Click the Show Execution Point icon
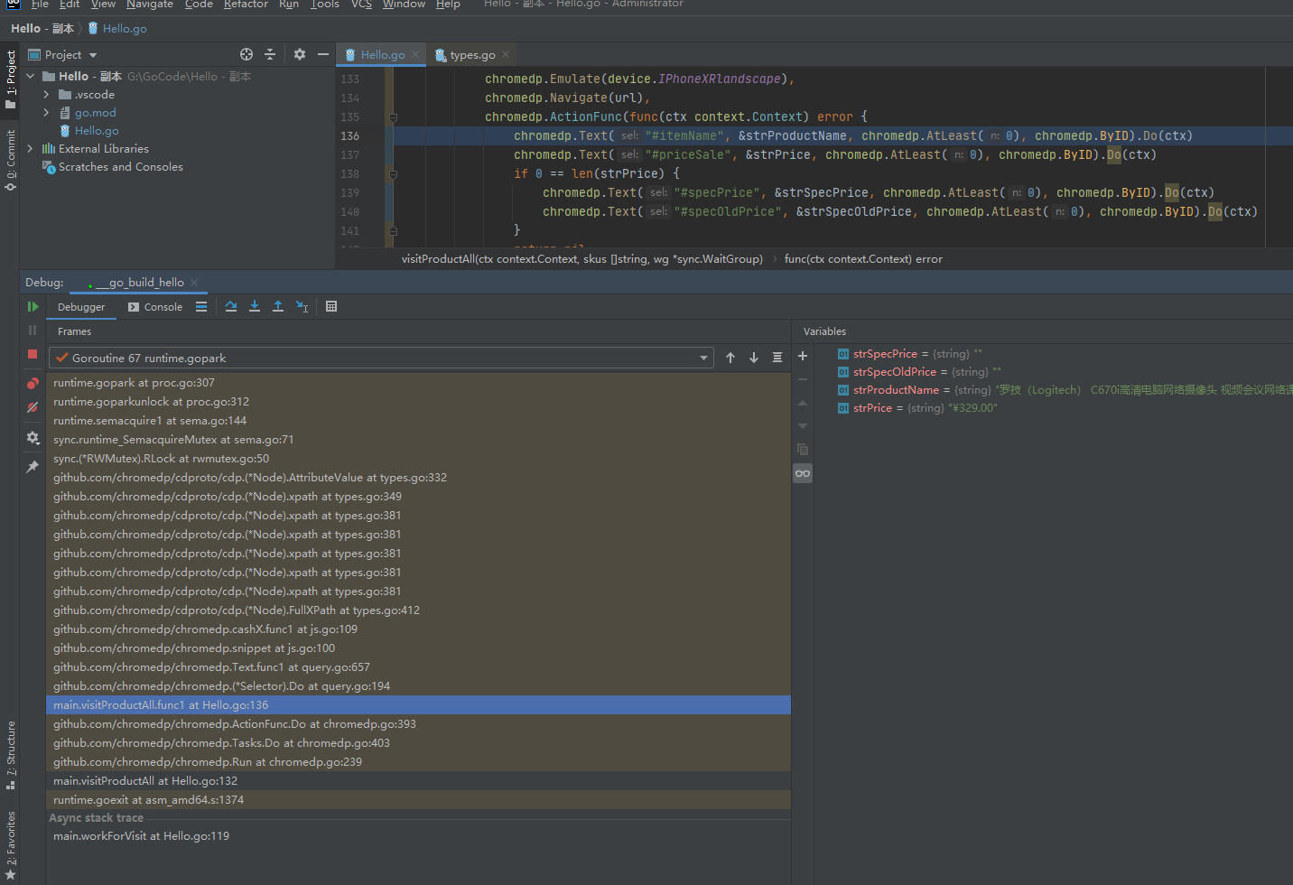This screenshot has height=885, width=1293. pos(201,307)
